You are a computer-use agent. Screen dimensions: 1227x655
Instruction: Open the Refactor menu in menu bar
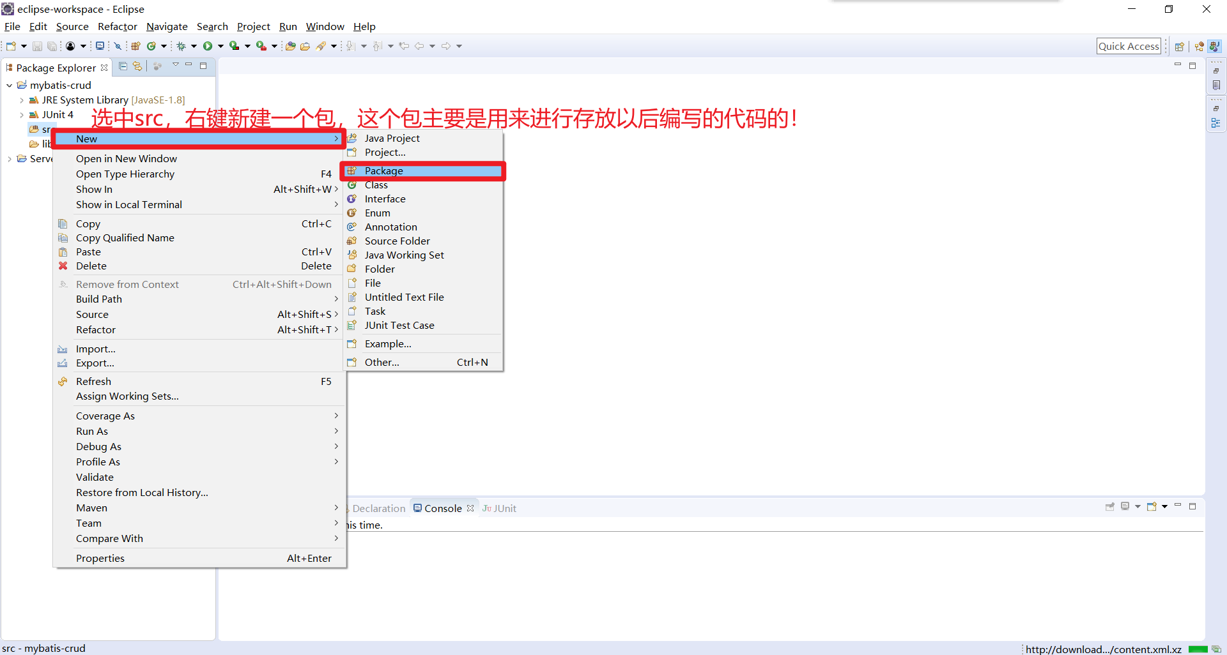click(118, 26)
